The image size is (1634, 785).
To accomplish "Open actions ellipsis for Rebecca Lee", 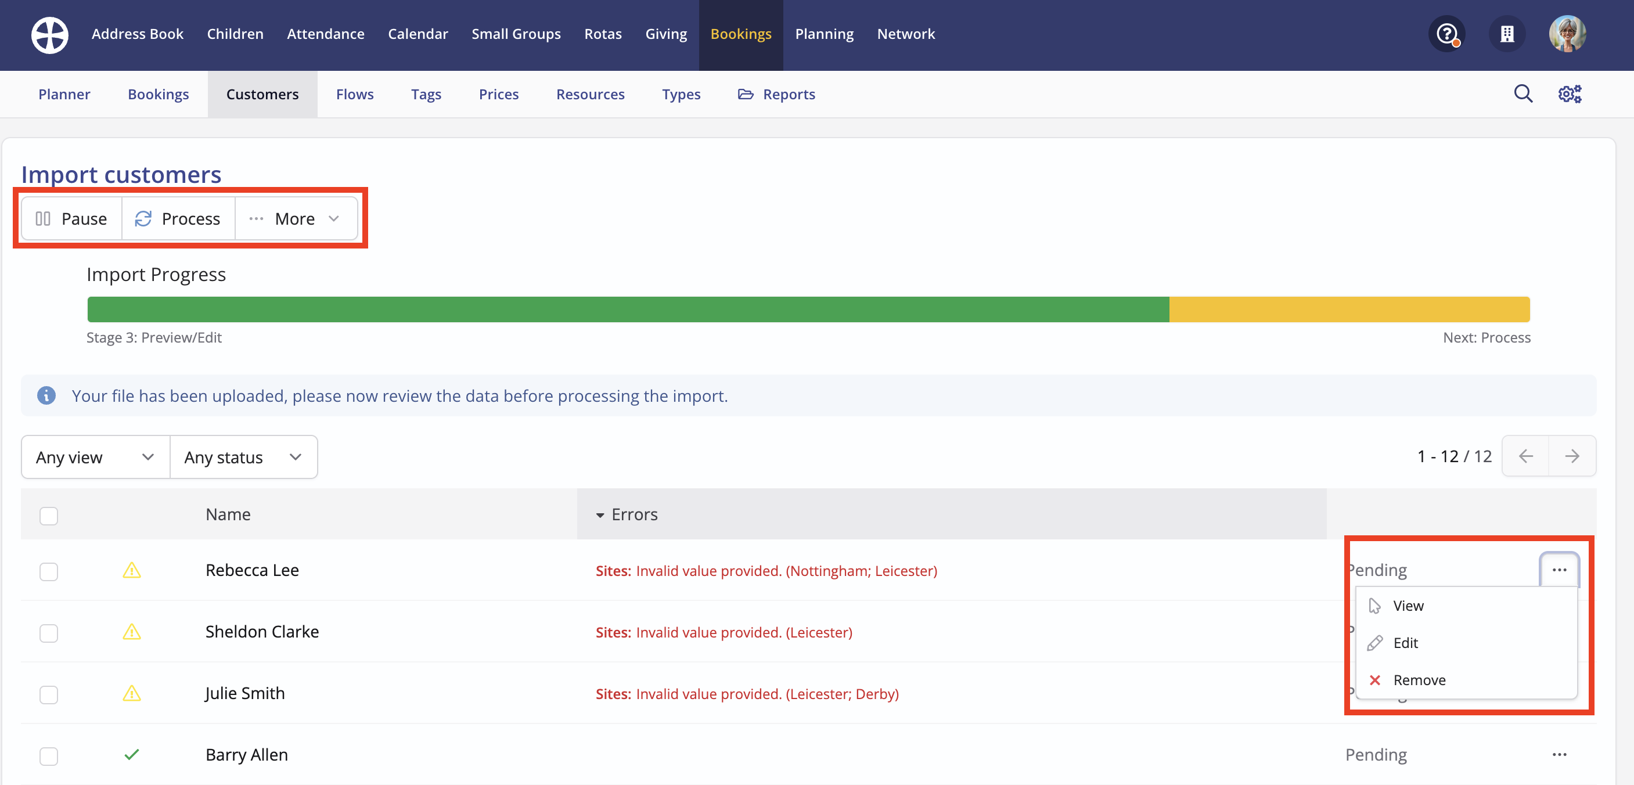I will point(1559,570).
